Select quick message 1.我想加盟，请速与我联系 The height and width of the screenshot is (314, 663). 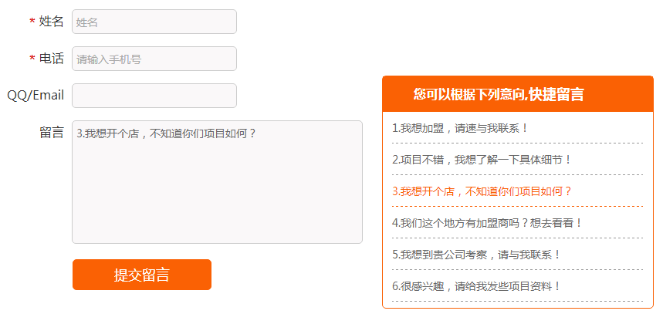(460, 128)
